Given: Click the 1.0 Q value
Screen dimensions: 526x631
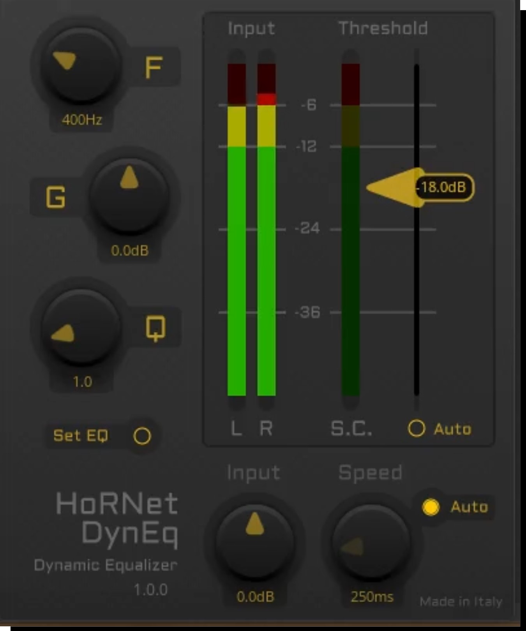Looking at the screenshot, I should click(83, 382).
